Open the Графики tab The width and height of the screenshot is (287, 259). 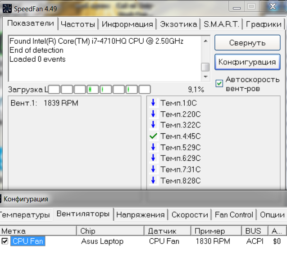click(264, 24)
